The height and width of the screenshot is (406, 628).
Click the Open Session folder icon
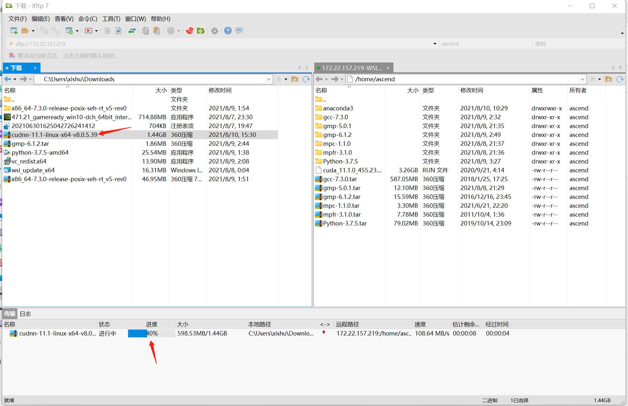pyautogui.click(x=25, y=31)
